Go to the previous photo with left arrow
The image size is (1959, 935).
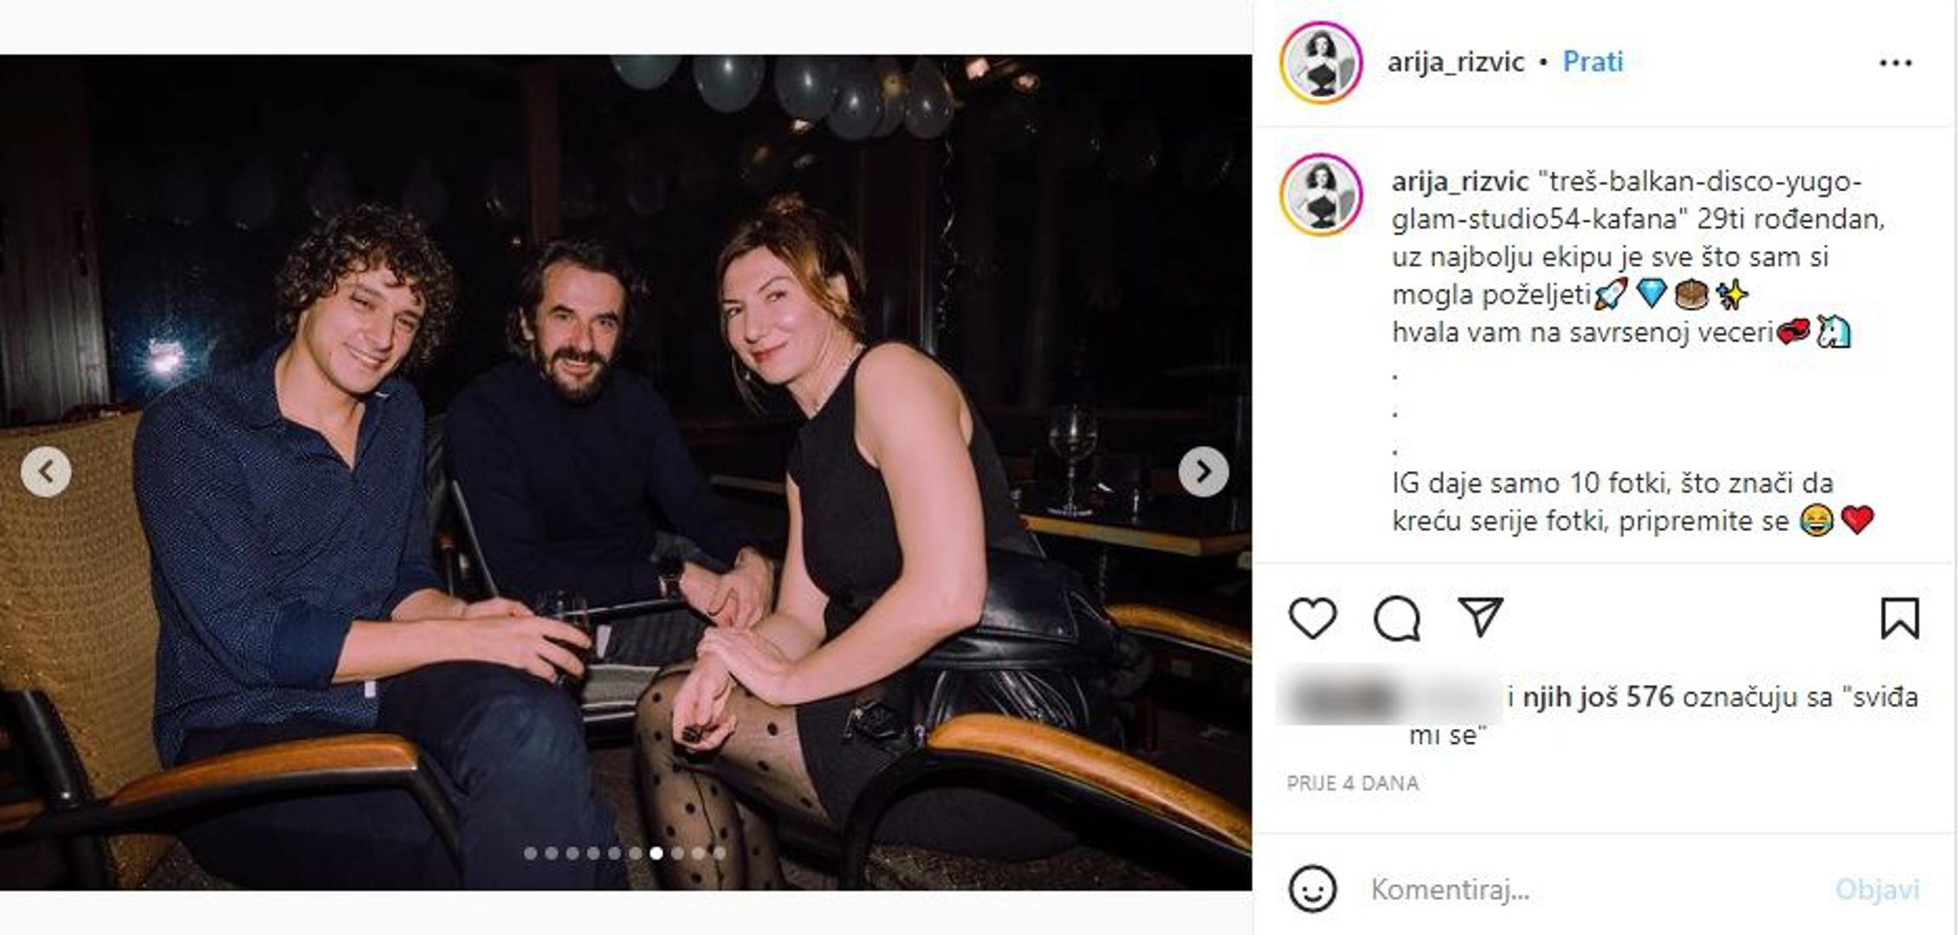coord(46,472)
